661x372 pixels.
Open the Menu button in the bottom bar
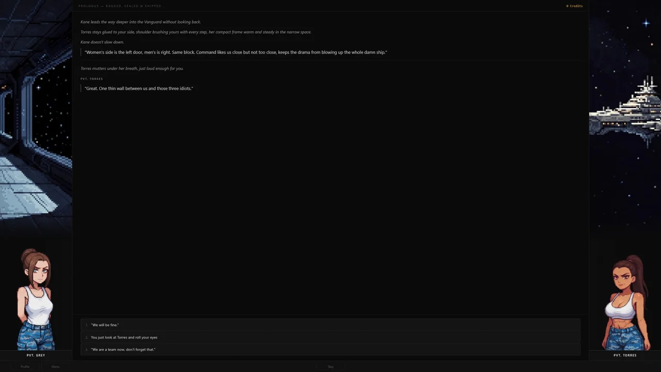coord(55,367)
